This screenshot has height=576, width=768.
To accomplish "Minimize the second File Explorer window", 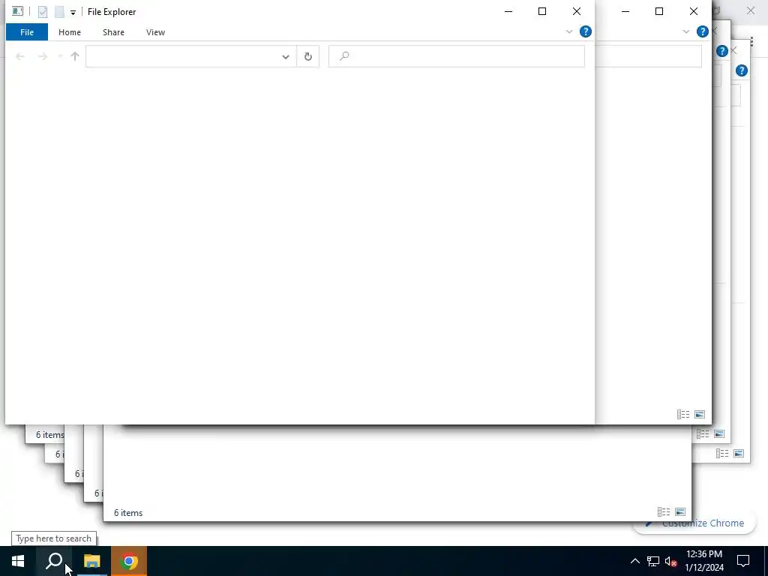I will pos(625,11).
